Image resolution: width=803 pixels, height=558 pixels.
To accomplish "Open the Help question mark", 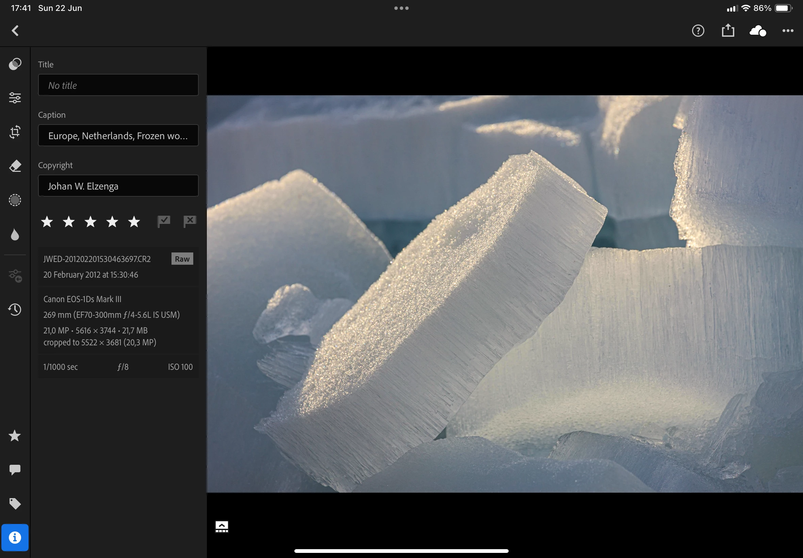I will click(698, 31).
